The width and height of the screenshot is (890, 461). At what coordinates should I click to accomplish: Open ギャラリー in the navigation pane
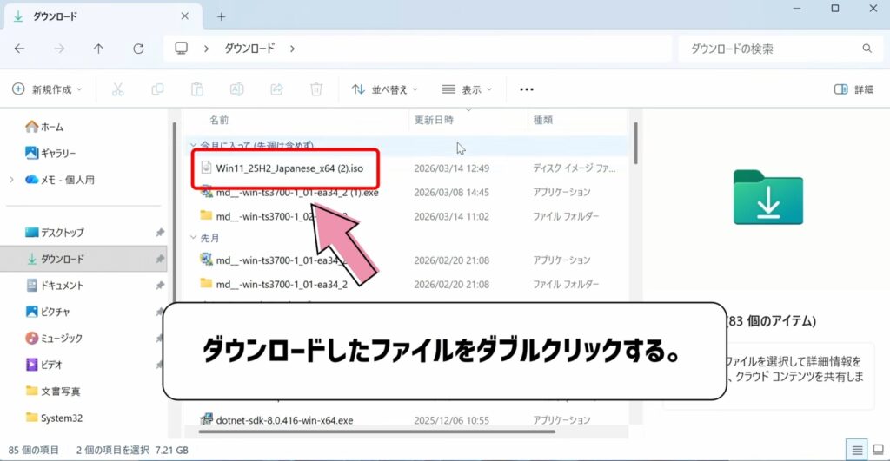tap(50, 153)
